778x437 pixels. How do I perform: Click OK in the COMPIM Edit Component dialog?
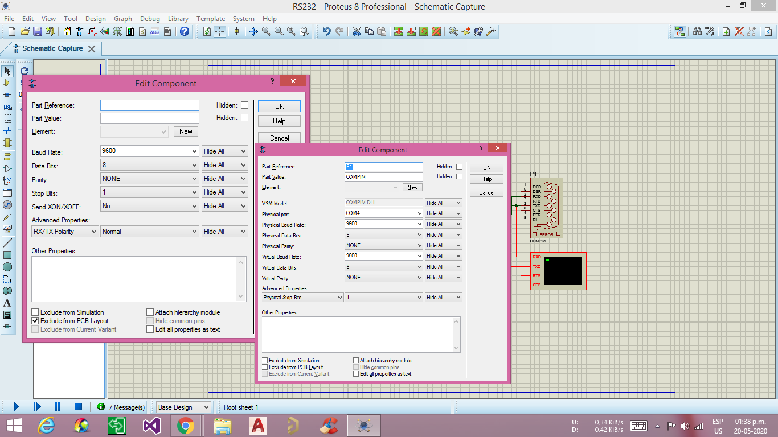[486, 168]
